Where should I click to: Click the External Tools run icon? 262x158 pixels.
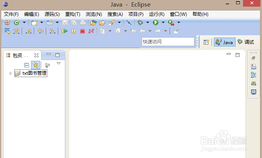(171, 22)
